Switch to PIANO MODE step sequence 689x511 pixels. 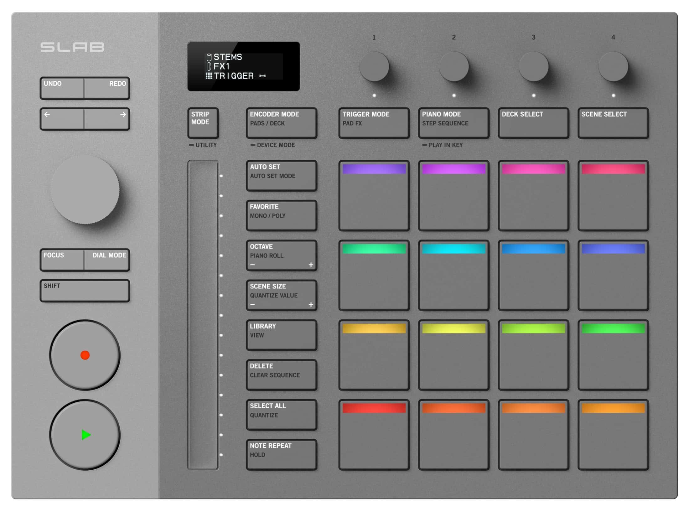click(453, 123)
